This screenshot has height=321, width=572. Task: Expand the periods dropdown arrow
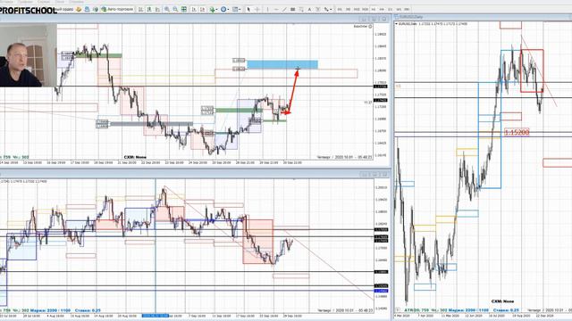[229, 9]
